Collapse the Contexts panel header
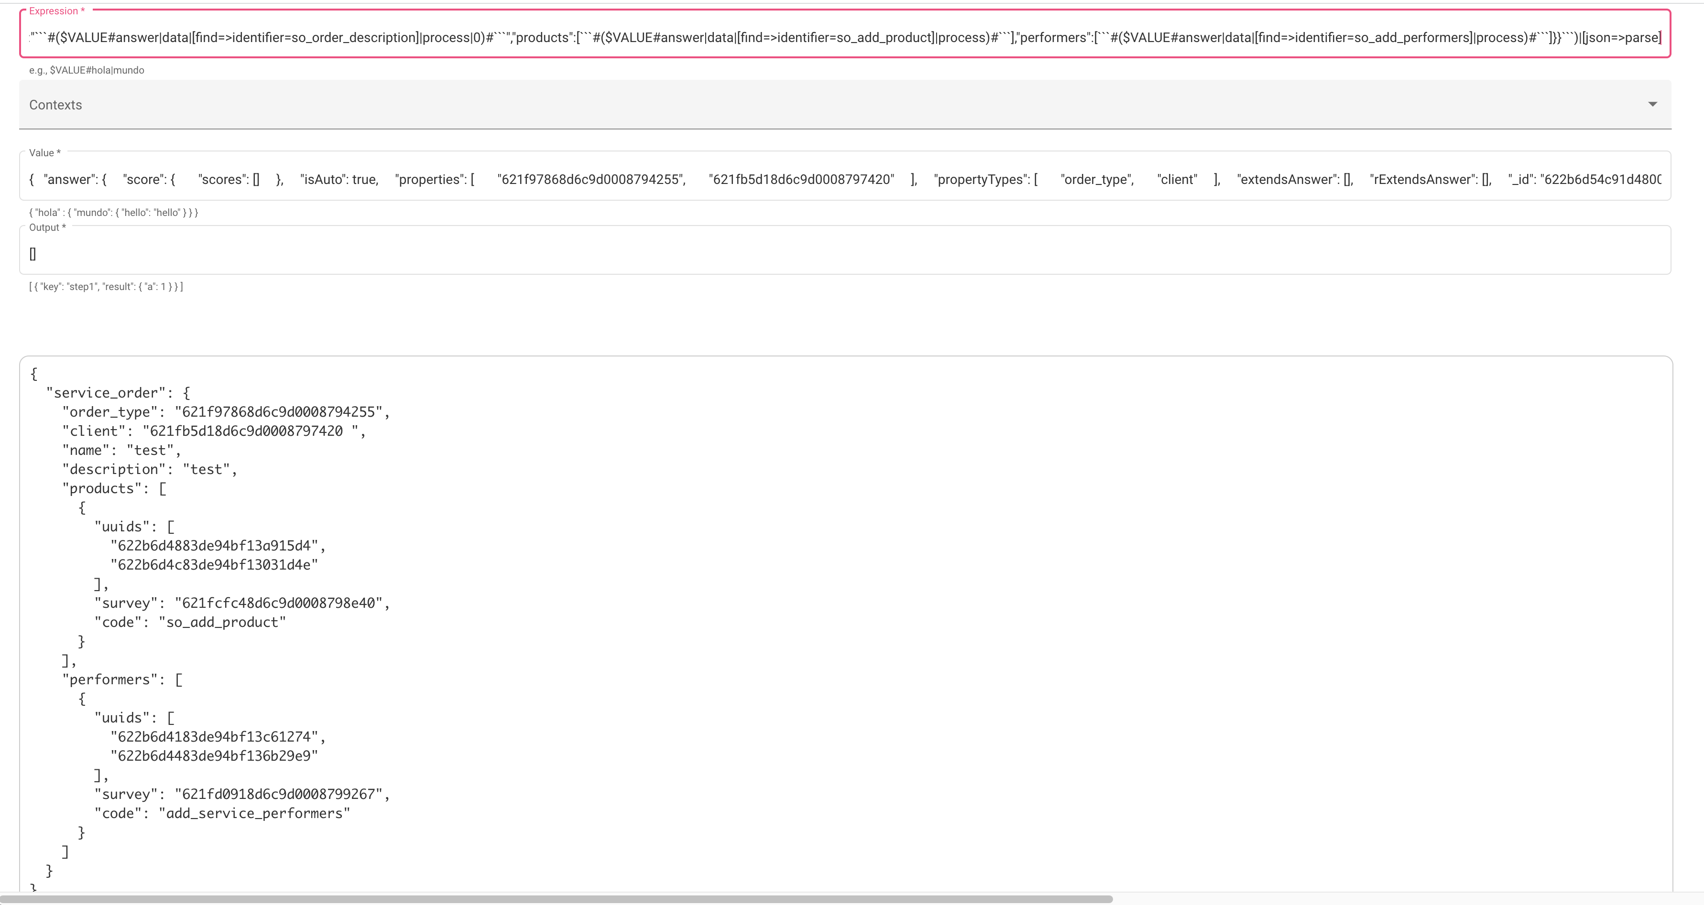Image resolution: width=1704 pixels, height=905 pixels. point(55,105)
